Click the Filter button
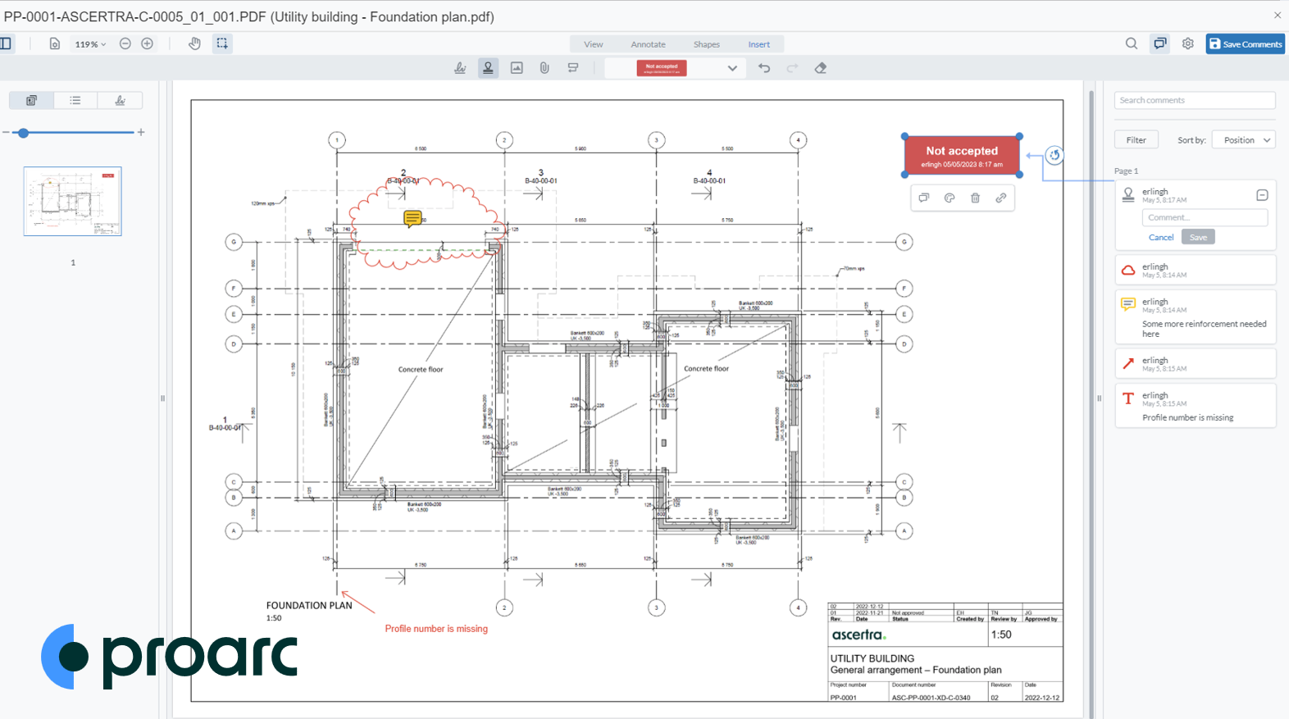Screen dimensions: 1289x719 [x=1136, y=140]
